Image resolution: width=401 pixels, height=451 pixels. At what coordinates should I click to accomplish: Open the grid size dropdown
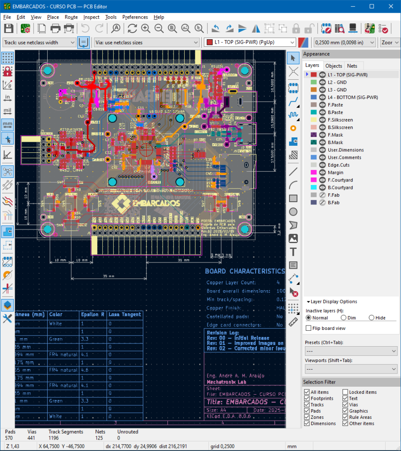345,43
